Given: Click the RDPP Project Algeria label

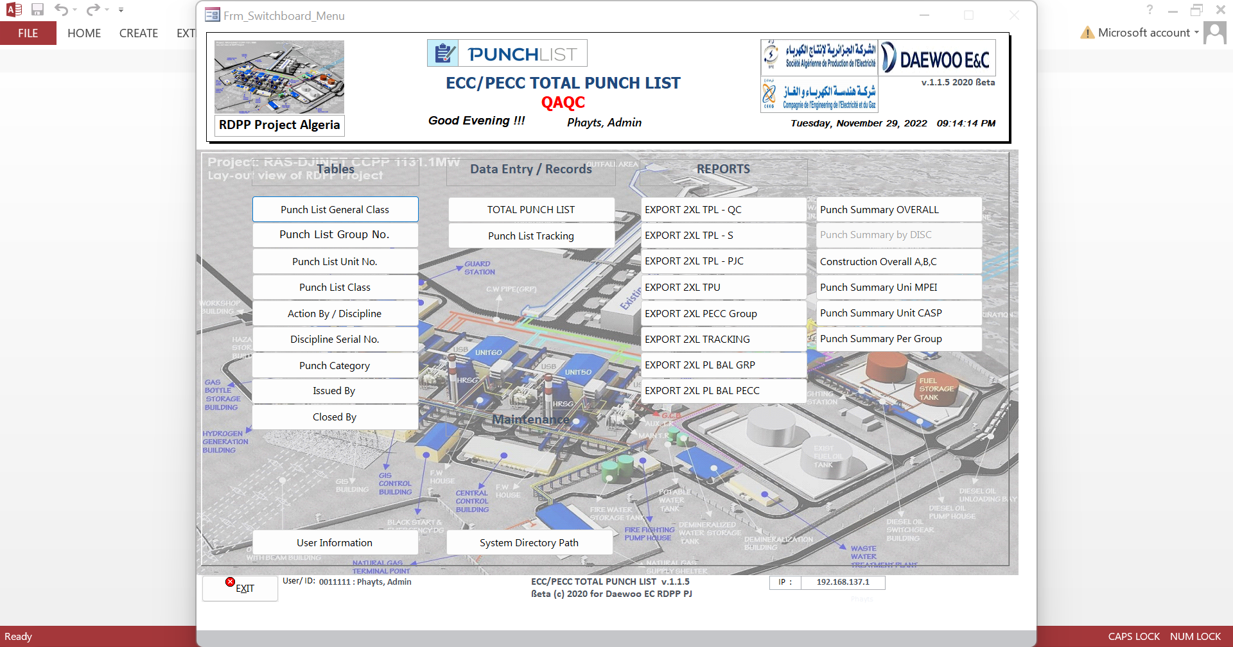Looking at the screenshot, I should tap(279, 125).
